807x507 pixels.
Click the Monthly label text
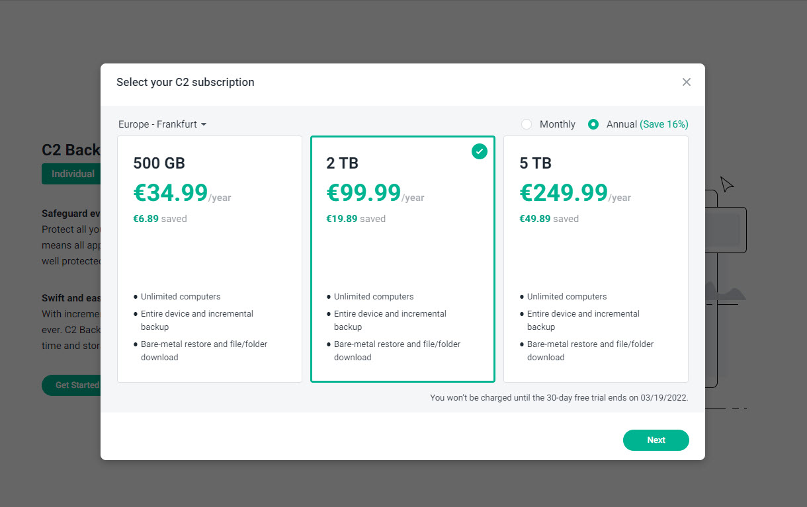coord(558,124)
